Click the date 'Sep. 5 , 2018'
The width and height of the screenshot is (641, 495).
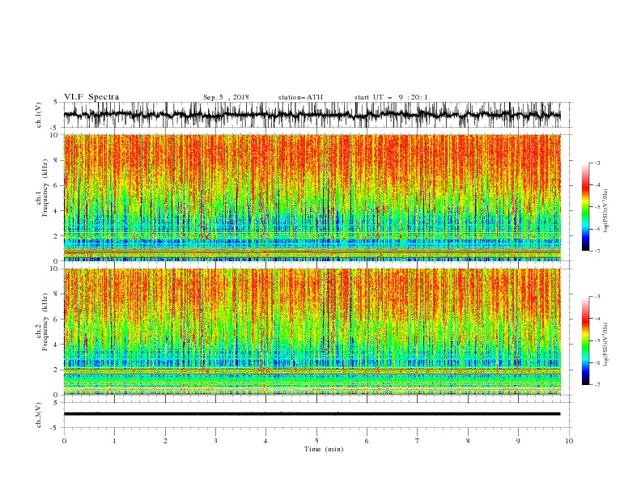coord(226,97)
